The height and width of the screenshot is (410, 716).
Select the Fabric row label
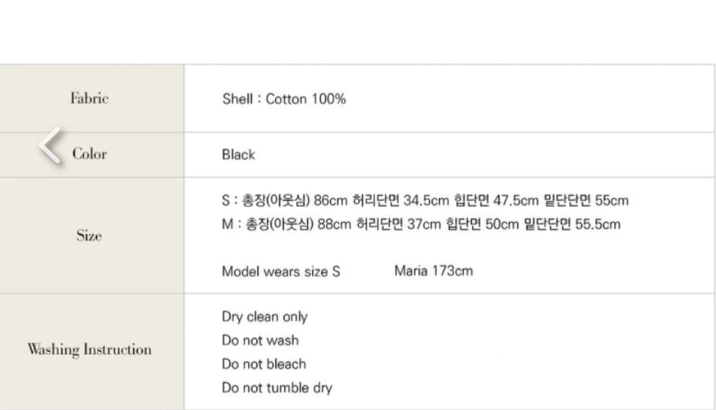[89, 99]
